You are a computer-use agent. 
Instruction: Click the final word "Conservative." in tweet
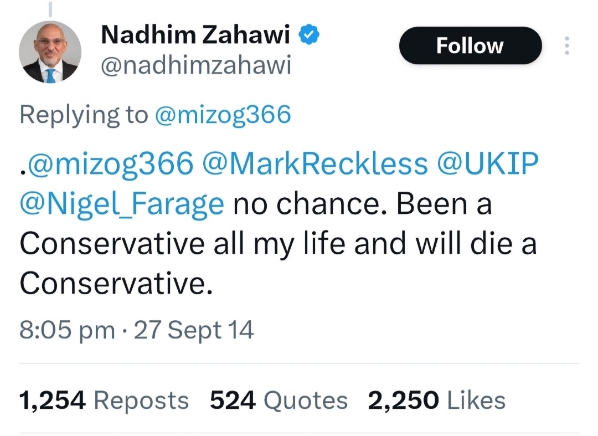tap(116, 284)
